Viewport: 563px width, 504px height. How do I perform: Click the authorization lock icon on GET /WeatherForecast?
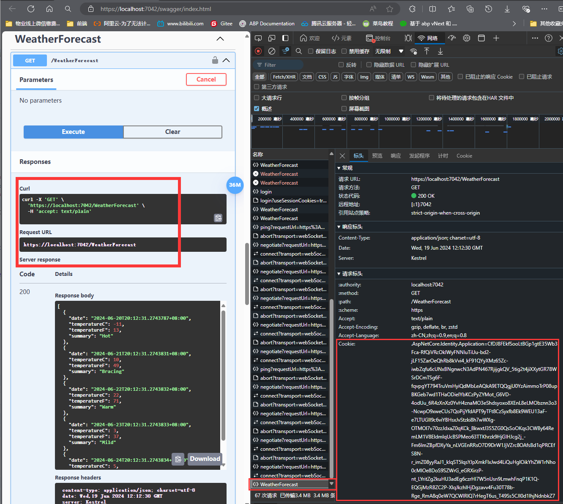(215, 60)
